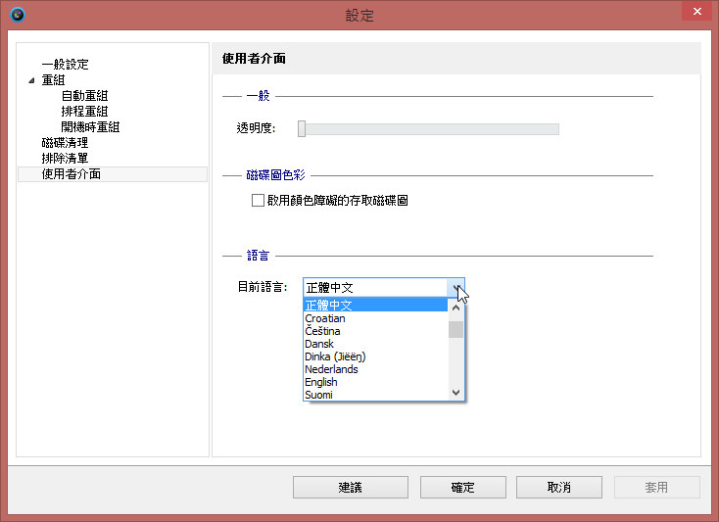Enable 啟用顏色障礙的存取磁碟圖 checkbox
This screenshot has height=522, width=719.
pos(258,200)
